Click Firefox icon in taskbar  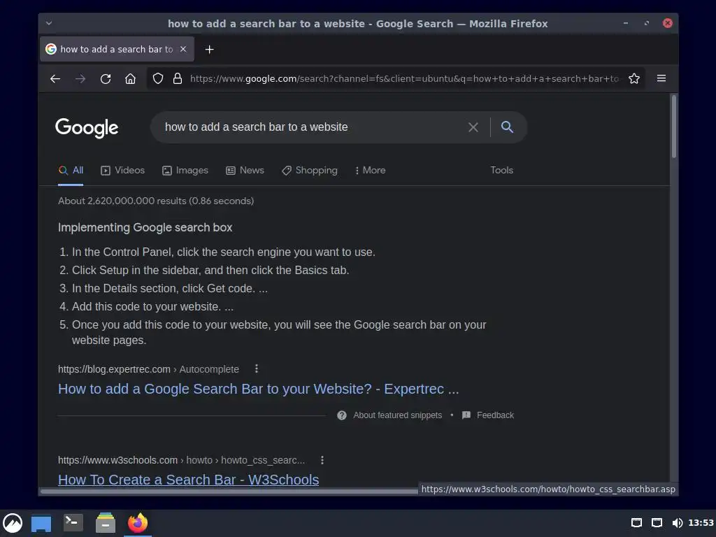138,523
